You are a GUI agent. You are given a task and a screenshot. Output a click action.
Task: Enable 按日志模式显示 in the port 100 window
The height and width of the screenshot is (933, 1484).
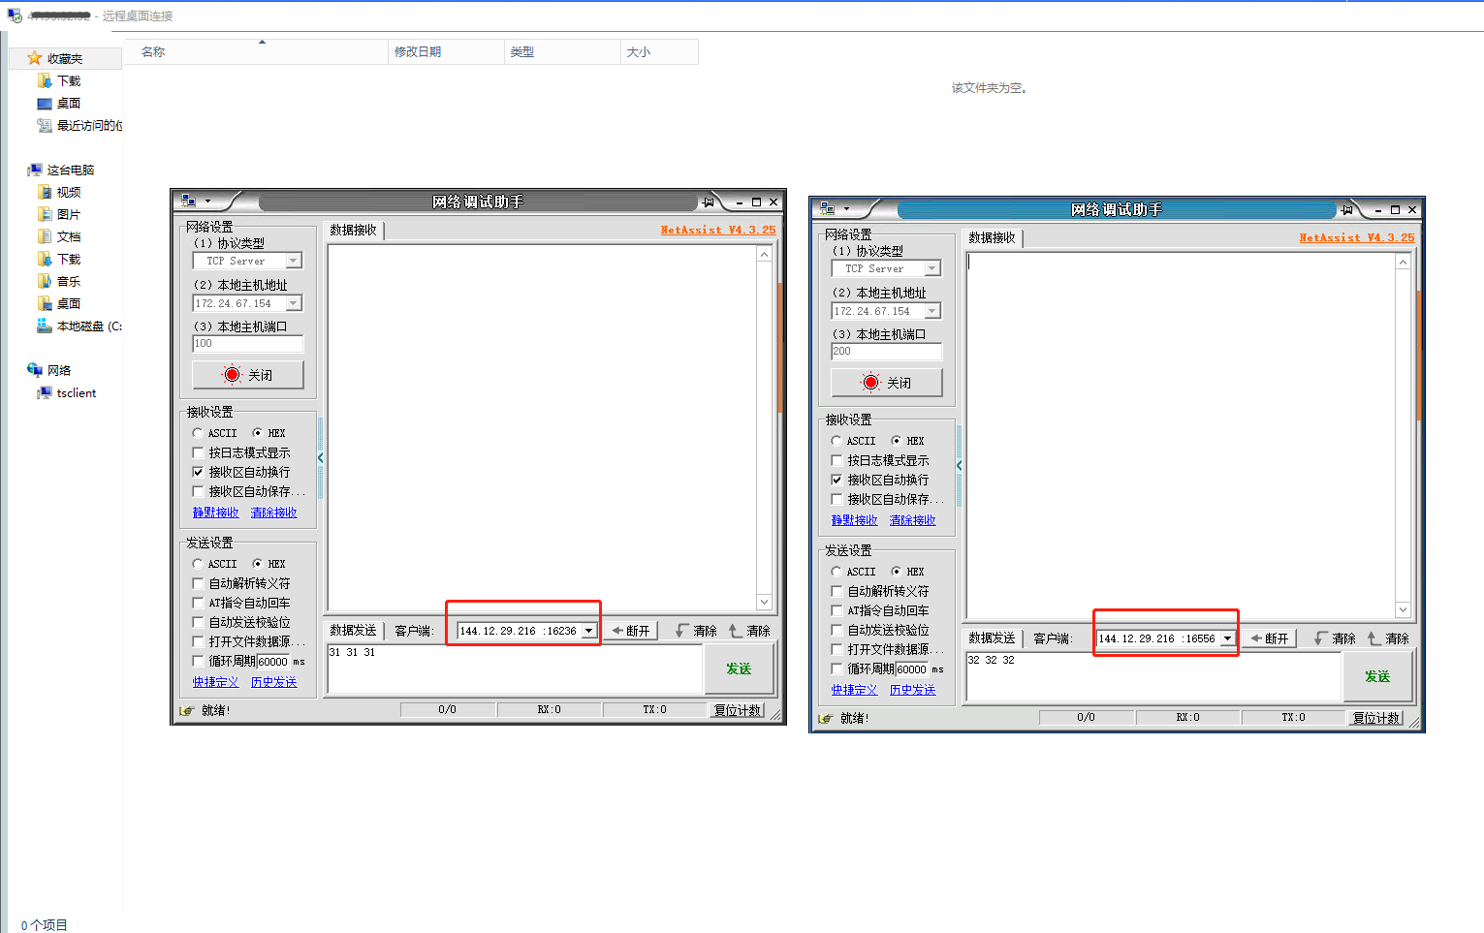[x=199, y=453]
